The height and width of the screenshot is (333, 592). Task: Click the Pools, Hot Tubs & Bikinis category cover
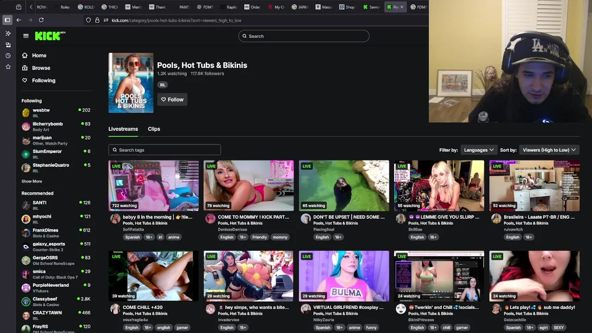[x=131, y=83]
